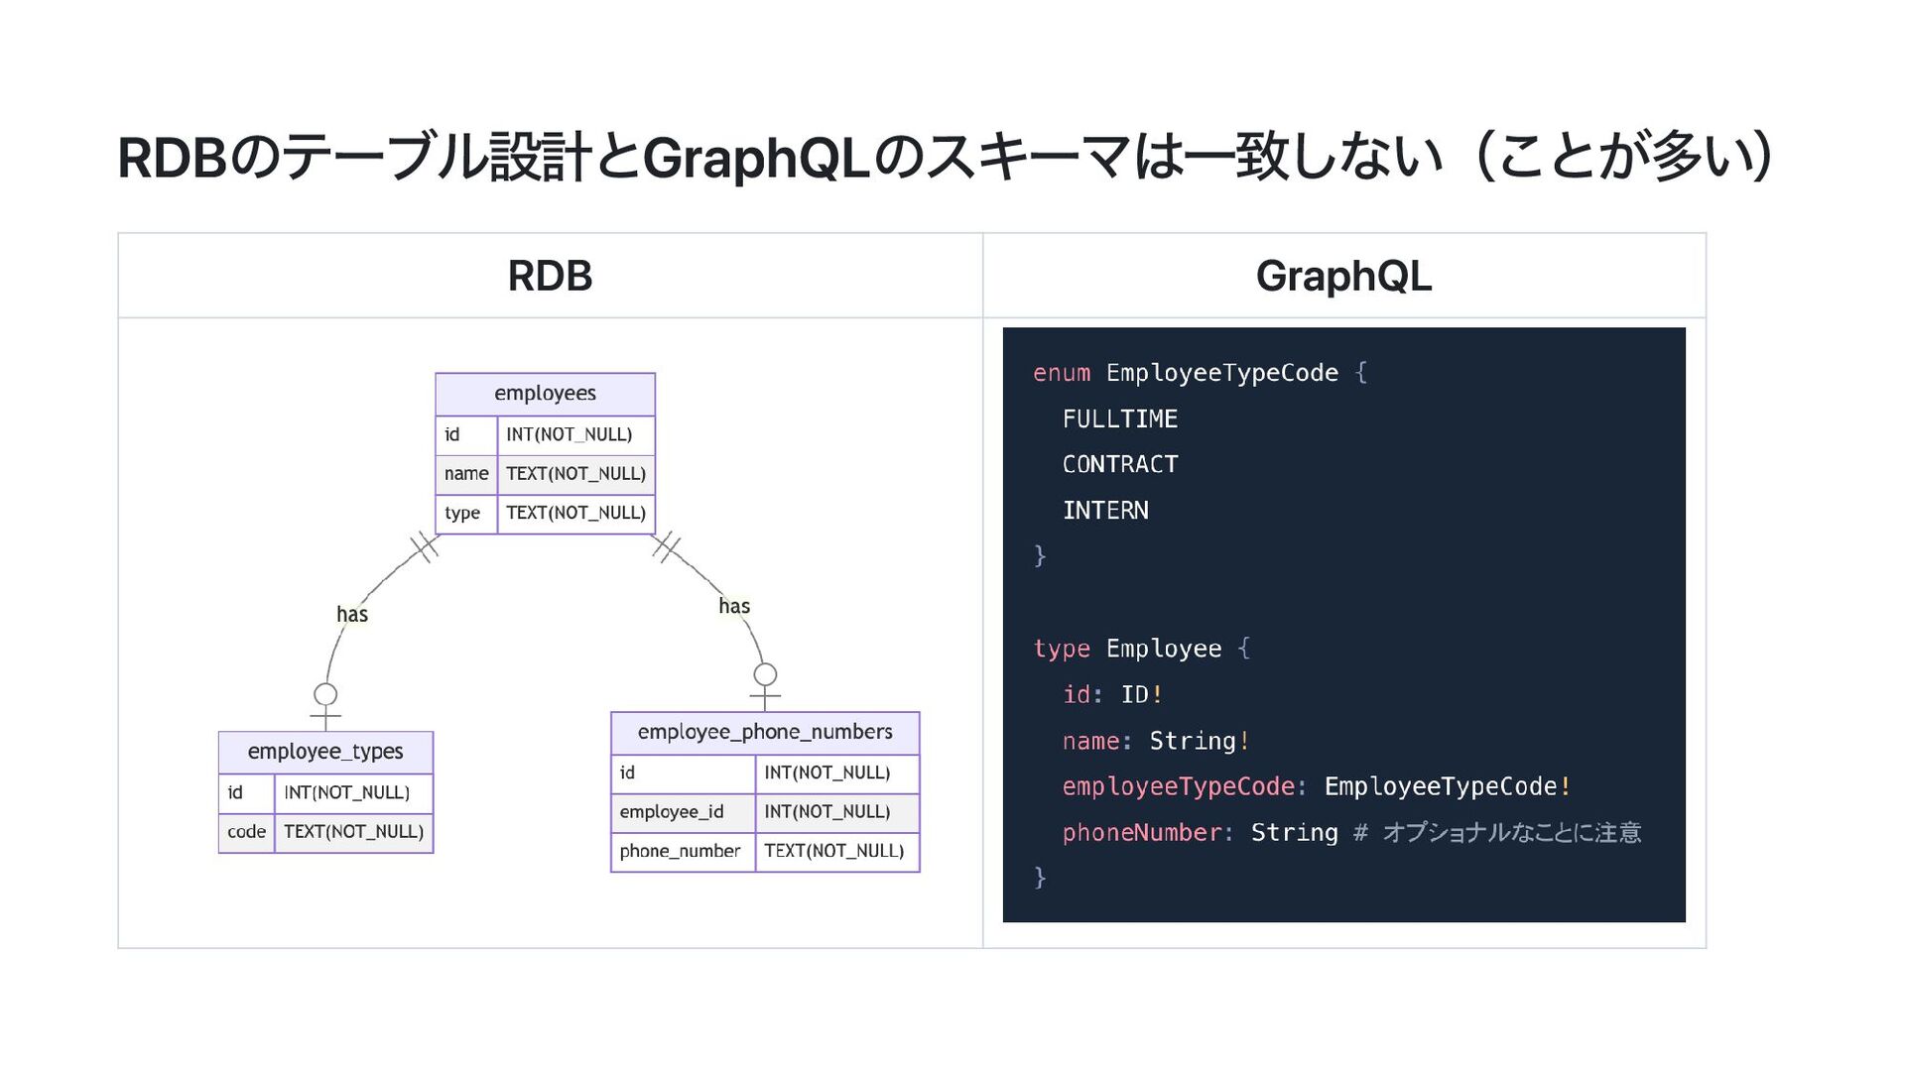Click the left 'has' relationship label
The height and width of the screenshot is (1071, 1905).
(352, 615)
